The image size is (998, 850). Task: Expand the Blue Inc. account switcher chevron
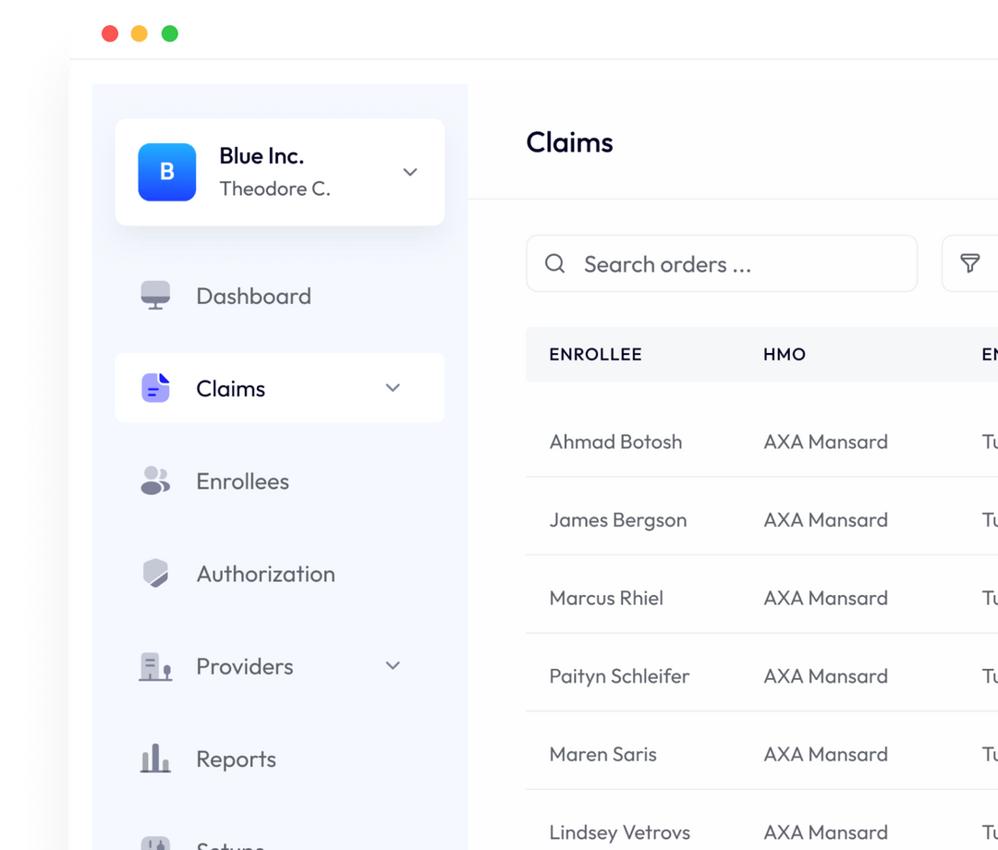[x=409, y=172]
